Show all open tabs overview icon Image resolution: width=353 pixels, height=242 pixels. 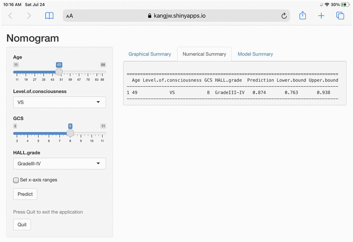340,16
